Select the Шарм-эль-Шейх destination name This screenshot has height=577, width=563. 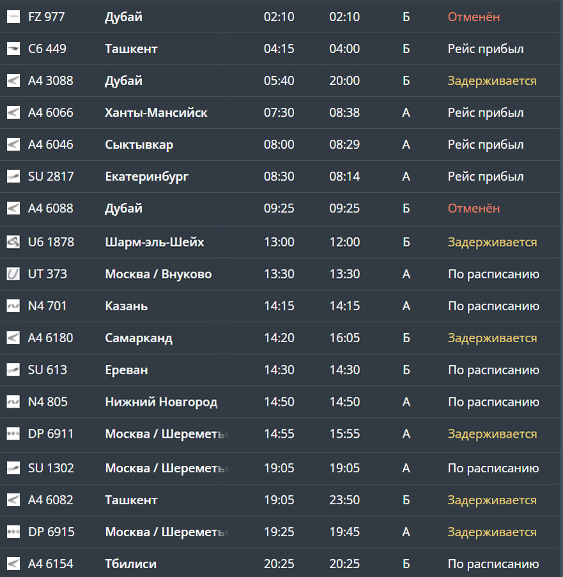click(155, 243)
